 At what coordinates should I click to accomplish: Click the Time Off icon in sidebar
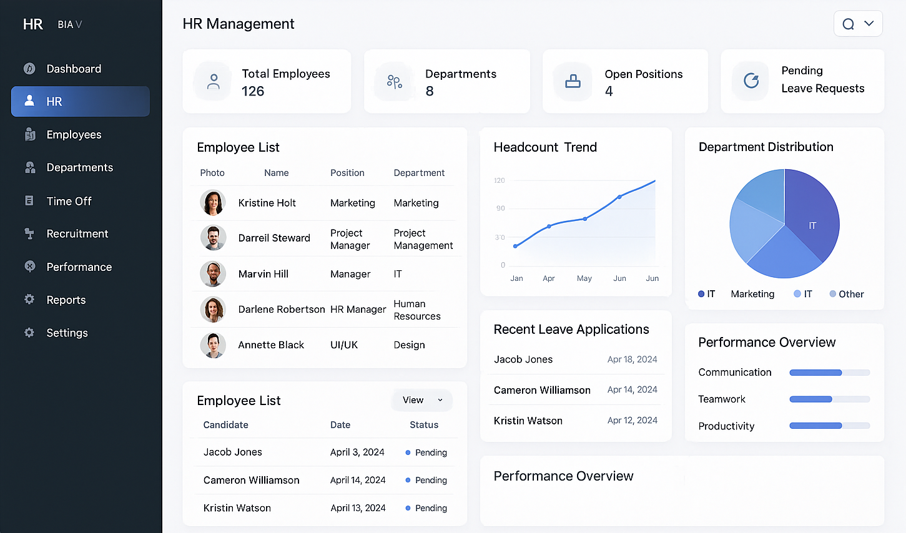29,200
